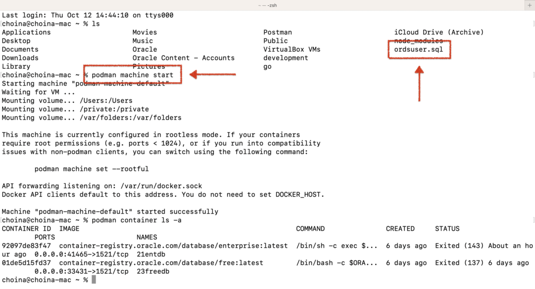Image resolution: width=535 pixels, height=289 pixels.
Task: Click the ordsuser.sql file name
Action: coord(418,50)
